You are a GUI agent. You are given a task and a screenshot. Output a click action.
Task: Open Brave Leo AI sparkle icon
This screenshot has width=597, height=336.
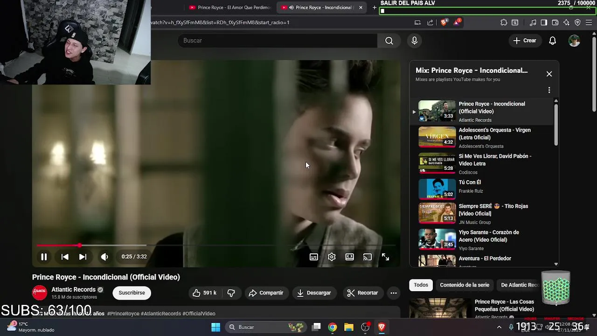[566, 22]
